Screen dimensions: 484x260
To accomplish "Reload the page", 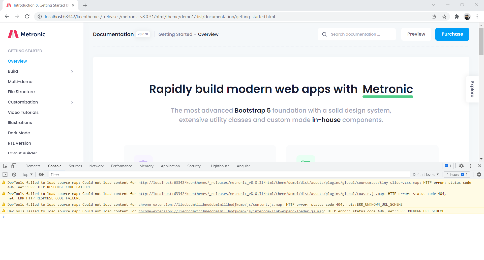I will click(x=27, y=16).
